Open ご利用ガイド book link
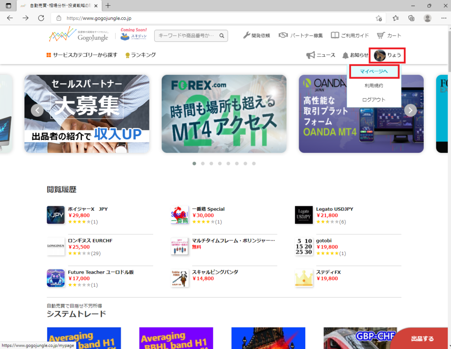The width and height of the screenshot is (451, 349). (x=350, y=35)
